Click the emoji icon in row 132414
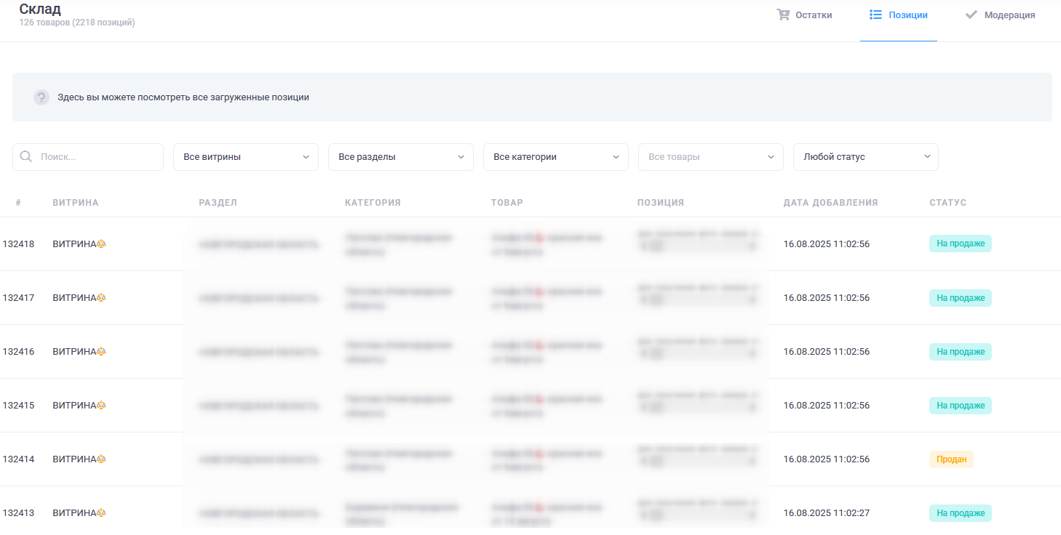This screenshot has width=1061, height=535. pyautogui.click(x=101, y=459)
